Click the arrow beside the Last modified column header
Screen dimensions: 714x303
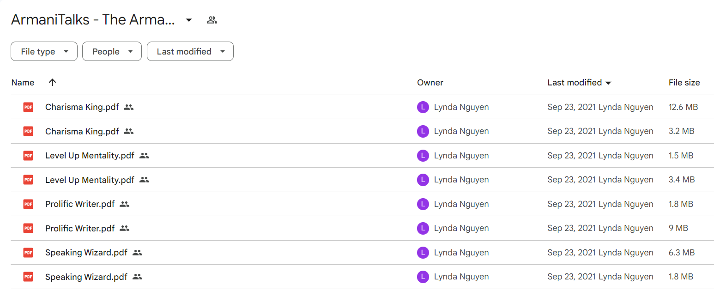[x=608, y=83]
